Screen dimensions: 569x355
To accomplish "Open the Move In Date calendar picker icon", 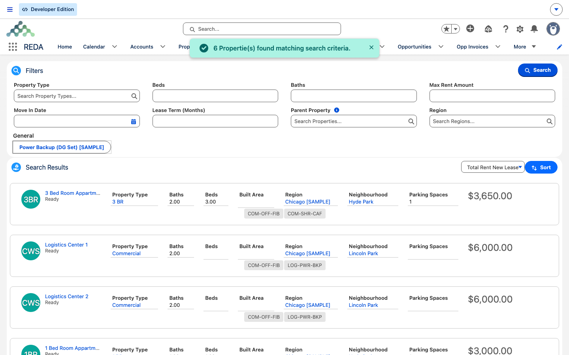I will [x=134, y=121].
